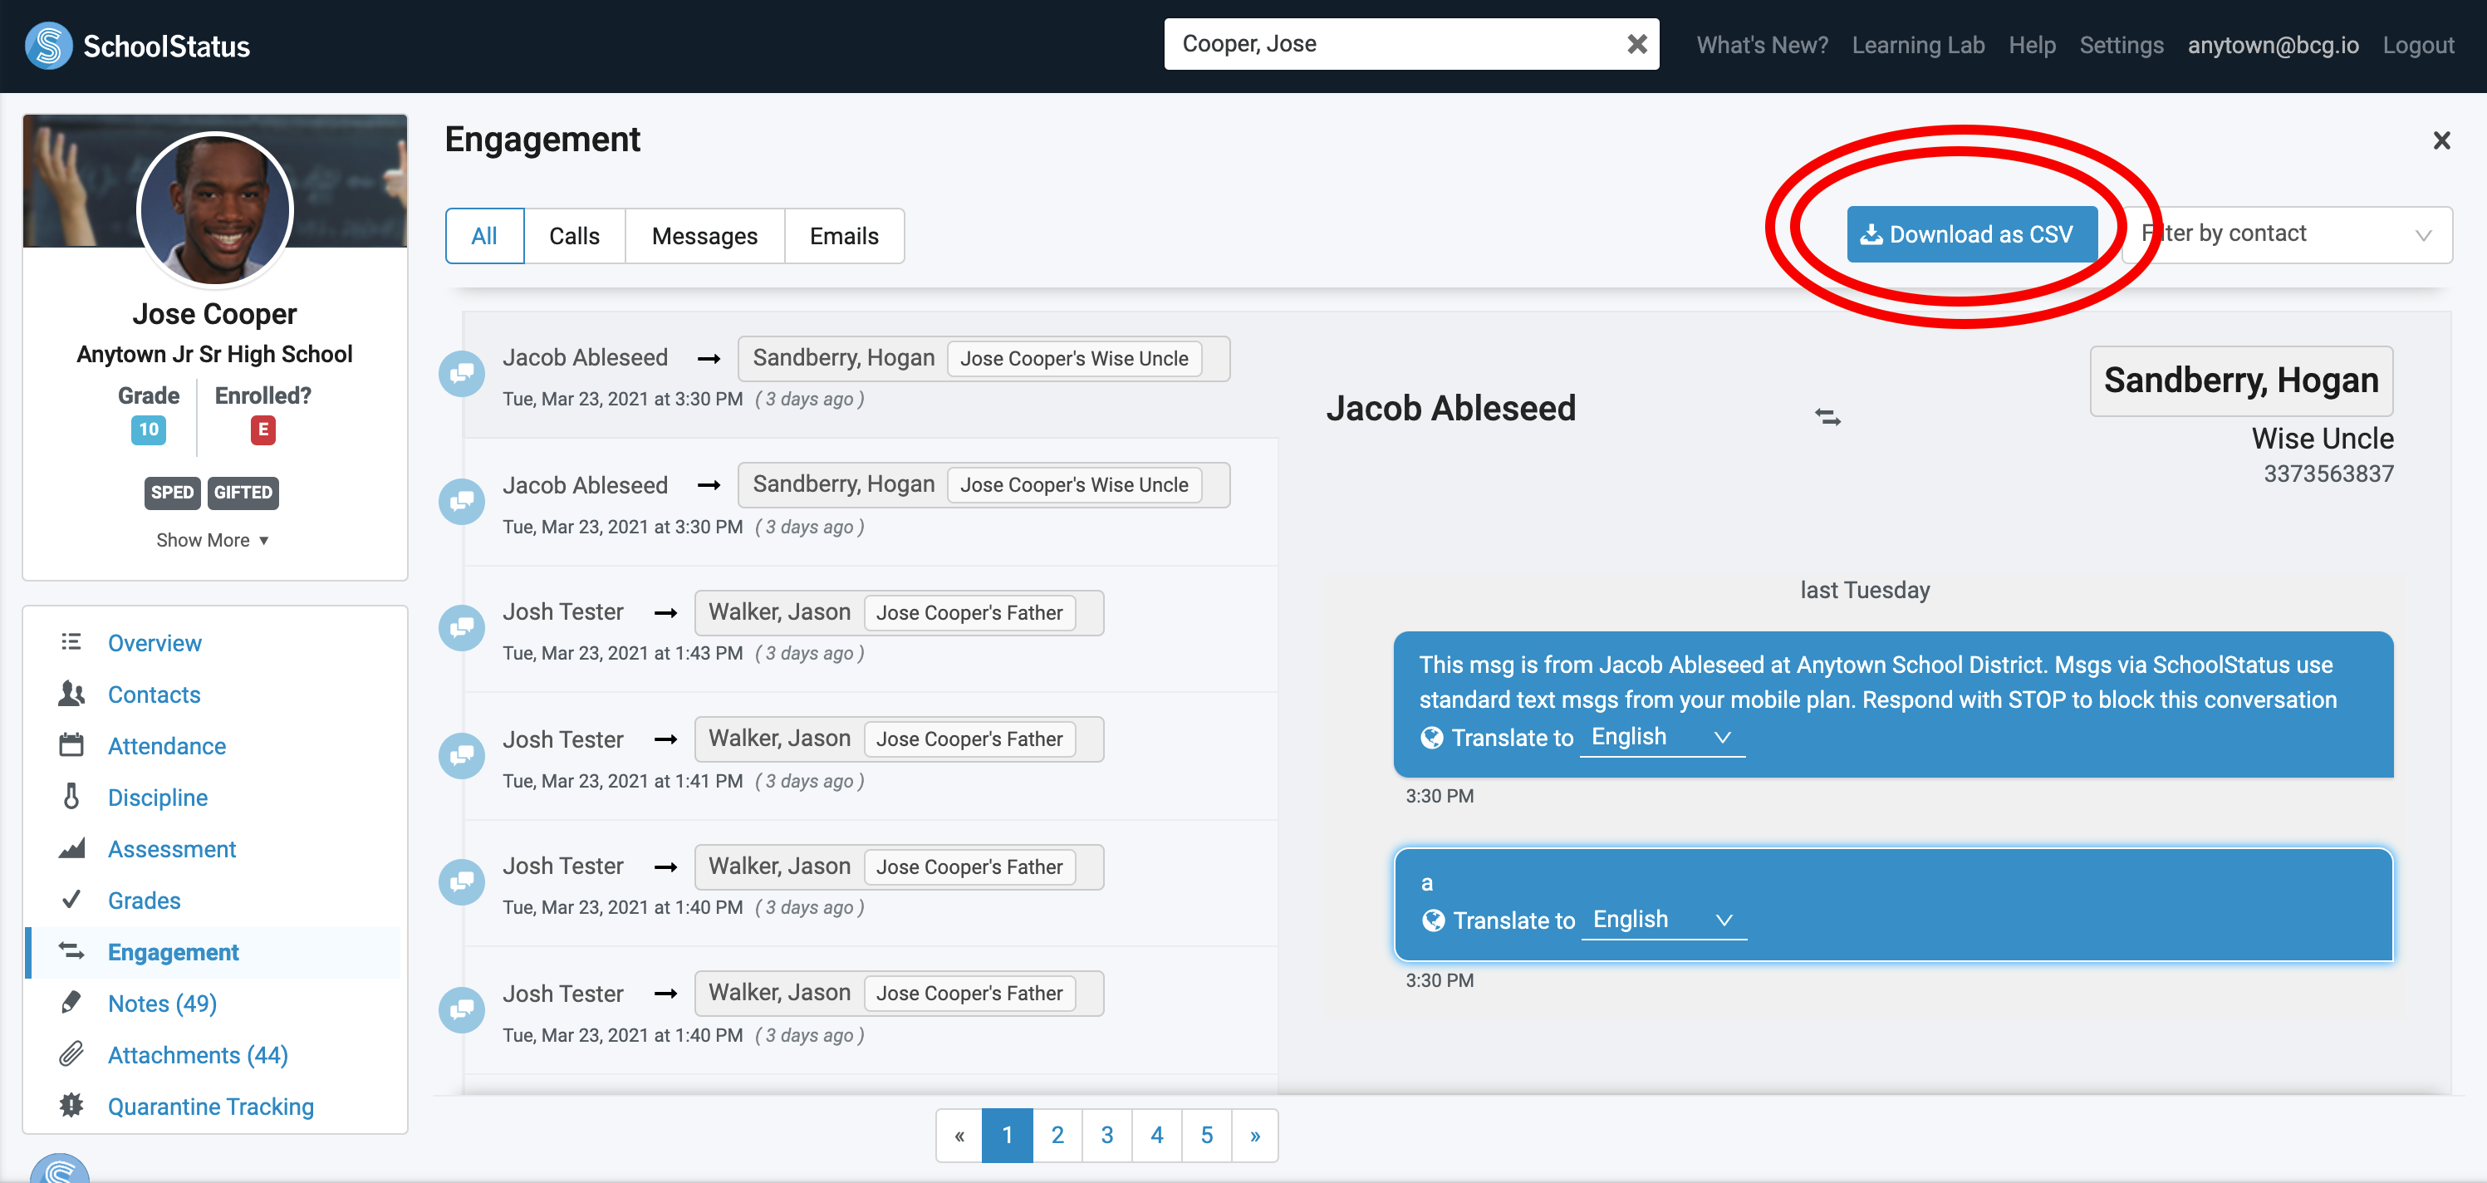Click the enrolled E badge
The image size is (2487, 1183).
tap(262, 430)
